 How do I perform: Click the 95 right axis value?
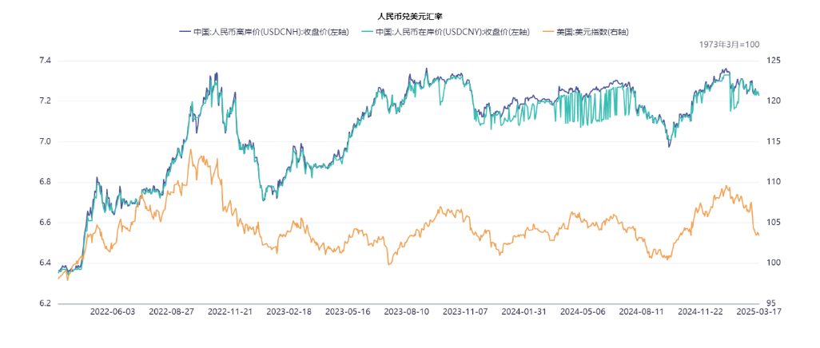pyautogui.click(x=771, y=303)
